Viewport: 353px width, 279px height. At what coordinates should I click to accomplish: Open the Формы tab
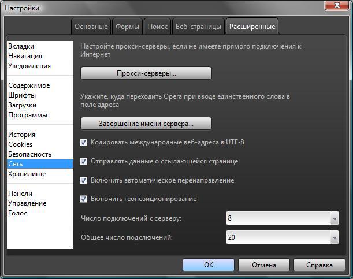(127, 27)
